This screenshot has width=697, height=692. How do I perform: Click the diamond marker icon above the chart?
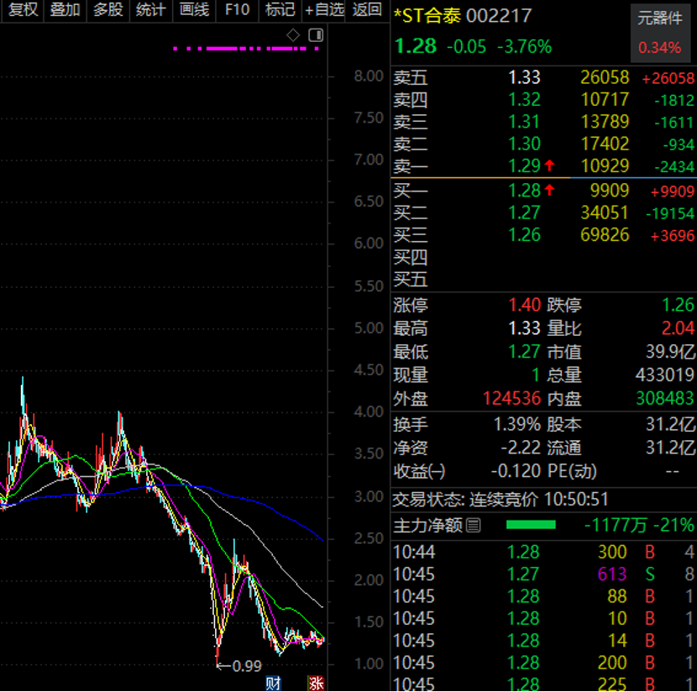tap(293, 34)
